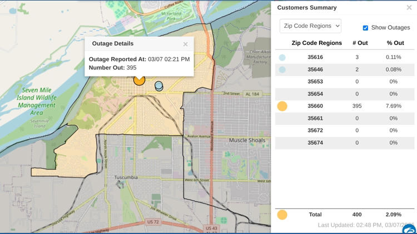Click the orange dot beside Total
The height and width of the screenshot is (234, 417).
tap(282, 215)
